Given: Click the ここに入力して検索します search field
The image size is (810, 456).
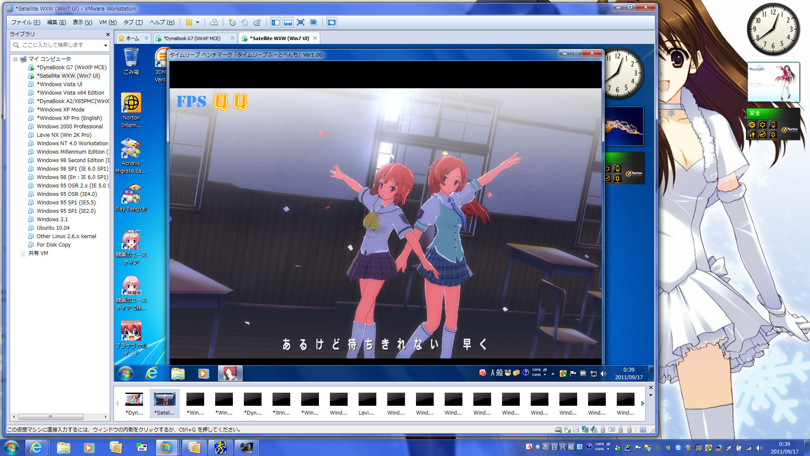Looking at the screenshot, I should (x=59, y=45).
